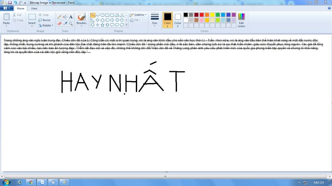Click the taskbar clock showing 7:42 CH
This screenshot has width=332, height=186.
[319, 183]
